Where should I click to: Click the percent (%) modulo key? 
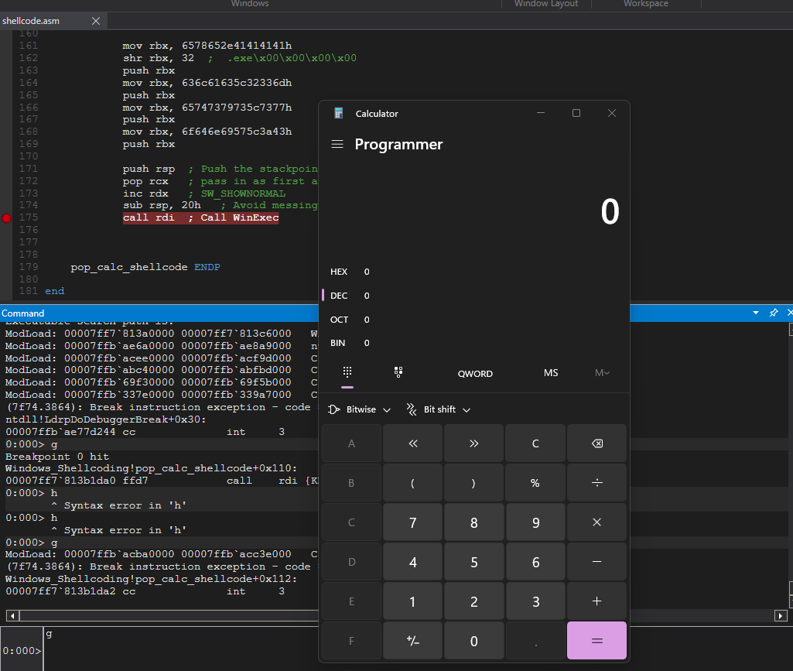click(x=535, y=483)
